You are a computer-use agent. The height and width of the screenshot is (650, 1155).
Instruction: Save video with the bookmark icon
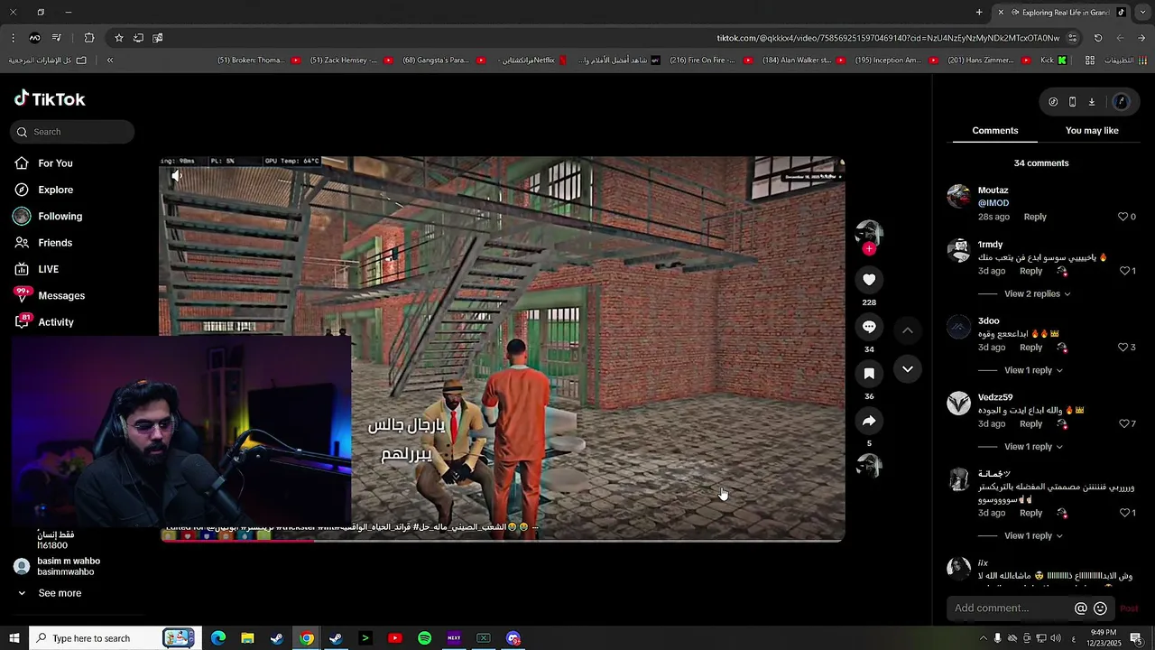click(x=869, y=374)
